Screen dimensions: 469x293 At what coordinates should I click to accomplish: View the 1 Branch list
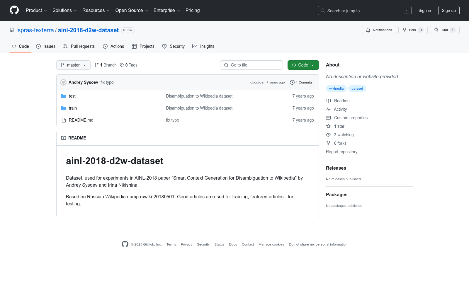[x=106, y=65]
